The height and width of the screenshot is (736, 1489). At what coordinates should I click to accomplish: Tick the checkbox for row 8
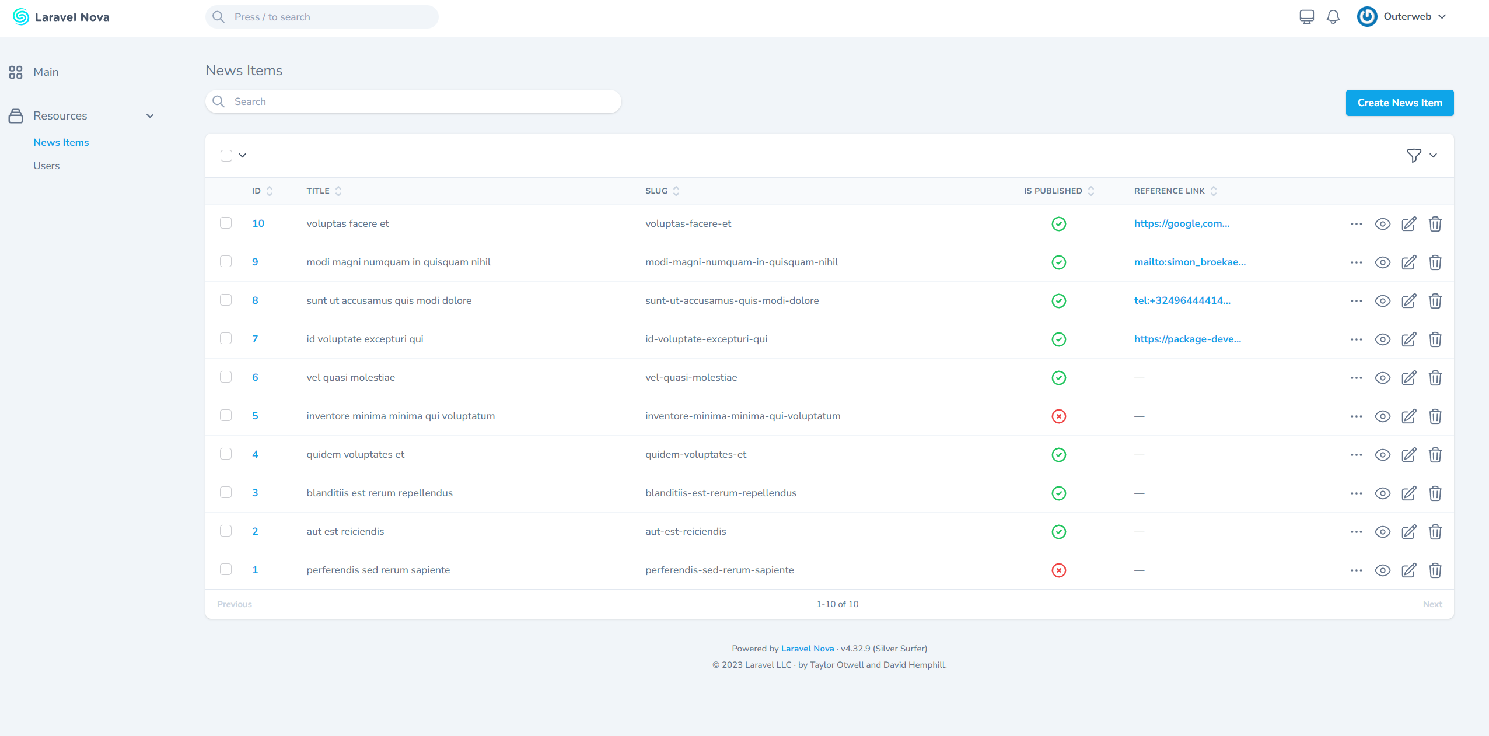pyautogui.click(x=226, y=300)
